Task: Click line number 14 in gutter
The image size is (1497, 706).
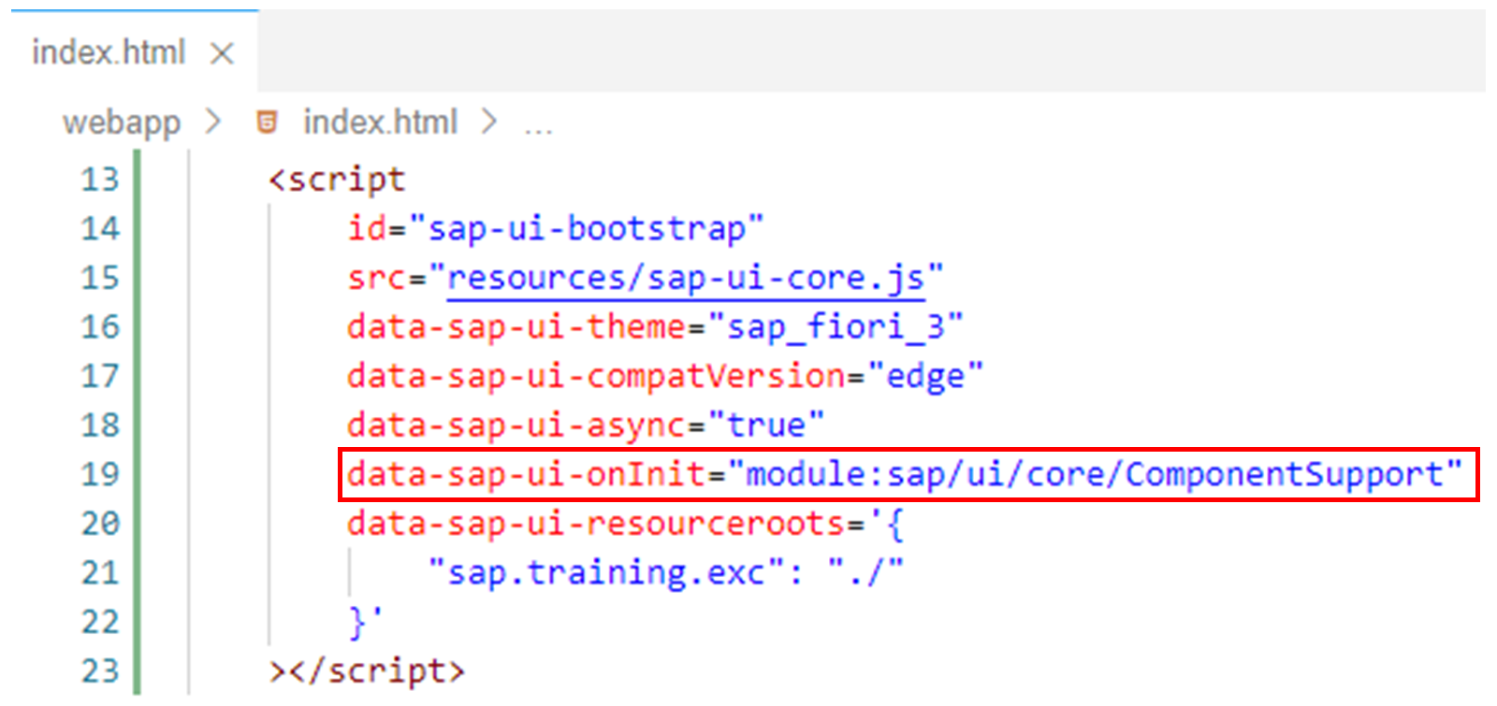Action: [100, 228]
